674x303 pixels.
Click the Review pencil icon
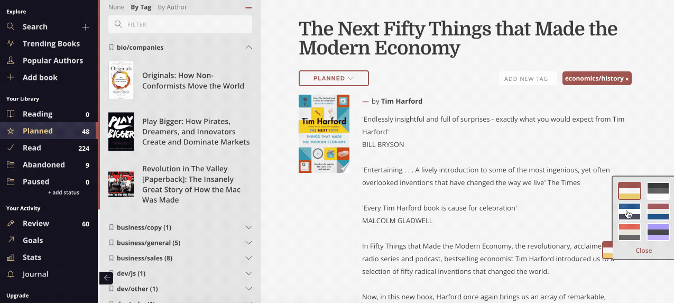[x=11, y=223]
